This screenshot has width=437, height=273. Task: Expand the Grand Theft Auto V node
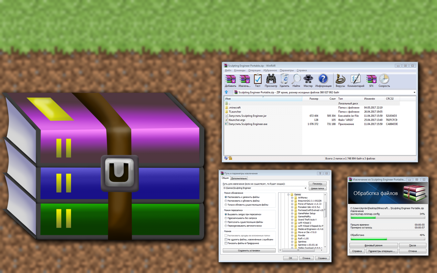click(292, 220)
